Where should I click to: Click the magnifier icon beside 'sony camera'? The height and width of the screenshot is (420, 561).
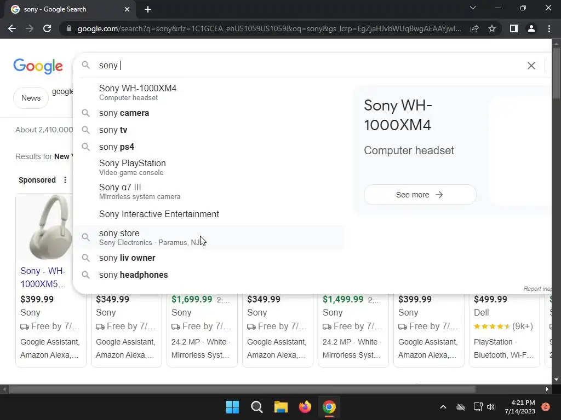click(x=85, y=113)
